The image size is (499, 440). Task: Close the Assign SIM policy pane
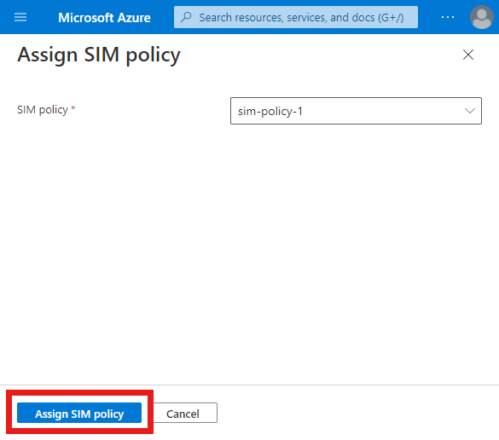coord(467,55)
